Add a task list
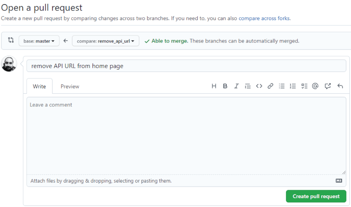Screen dimensions: 351x207 tap(304, 86)
